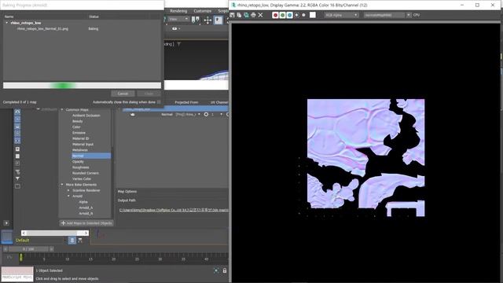503x283 pixels.
Task: Select Vertex Color map
Action: click(82, 178)
